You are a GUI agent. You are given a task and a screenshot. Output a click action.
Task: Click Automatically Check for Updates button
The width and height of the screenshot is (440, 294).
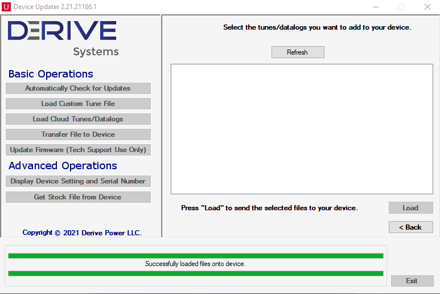(78, 88)
